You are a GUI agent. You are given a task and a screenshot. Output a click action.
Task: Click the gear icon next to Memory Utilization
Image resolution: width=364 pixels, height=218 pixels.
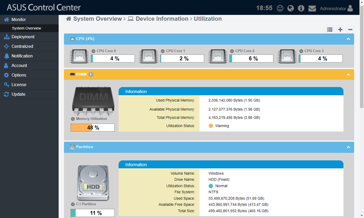(x=73, y=119)
